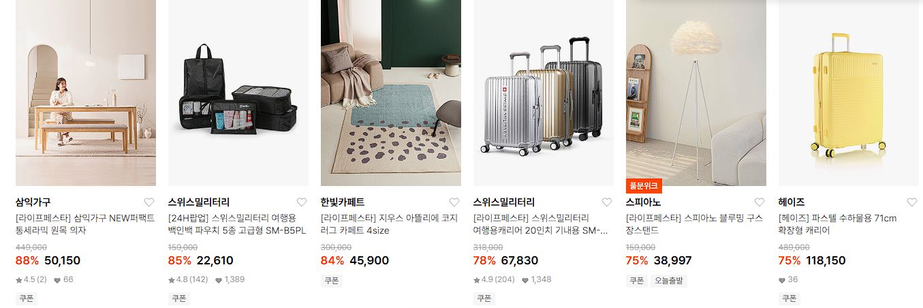This screenshot has height=308, width=923.
Task: Like the 스피아노 블루밍 스탠드 item
Action: pyautogui.click(x=760, y=202)
